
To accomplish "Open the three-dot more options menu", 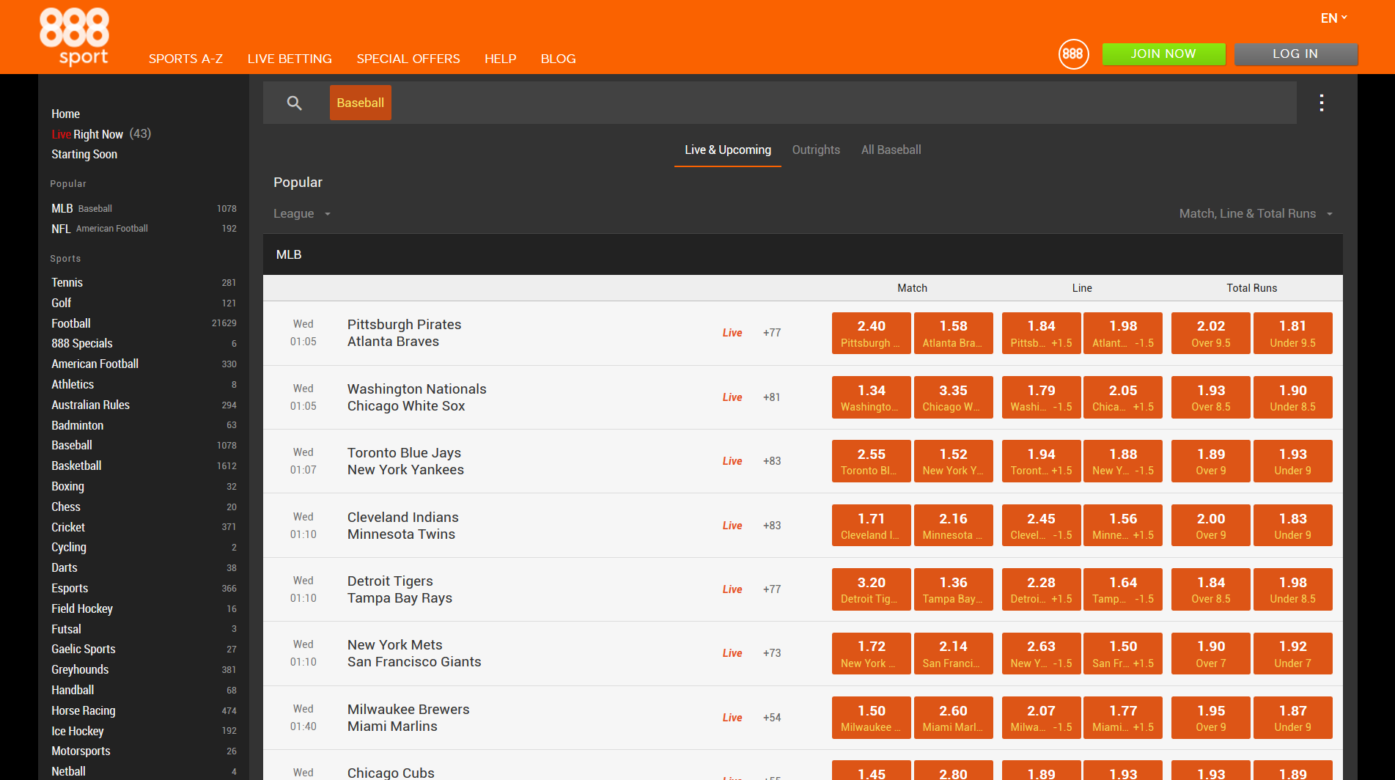I will 1321,103.
